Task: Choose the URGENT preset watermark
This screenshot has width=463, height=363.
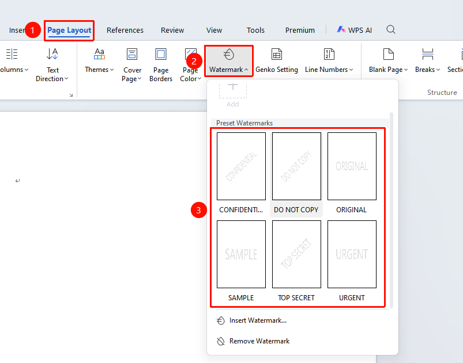Action: (352, 261)
